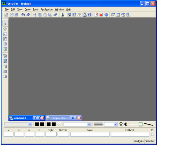Open the Application menu

coord(47,9)
